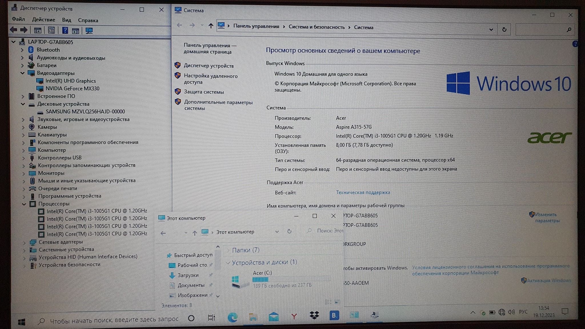The height and width of the screenshot is (329, 585).
Task: Expand the Сетевые адаптеры category
Action: point(24,242)
